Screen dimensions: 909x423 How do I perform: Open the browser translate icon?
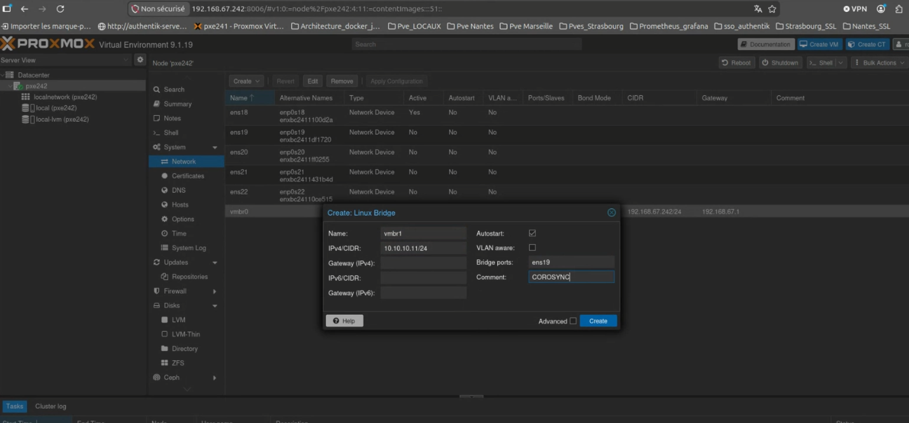(758, 9)
